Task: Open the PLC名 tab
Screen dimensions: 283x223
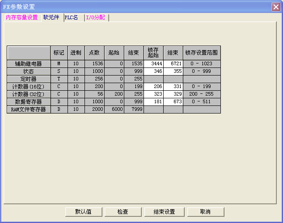Action: (72, 17)
